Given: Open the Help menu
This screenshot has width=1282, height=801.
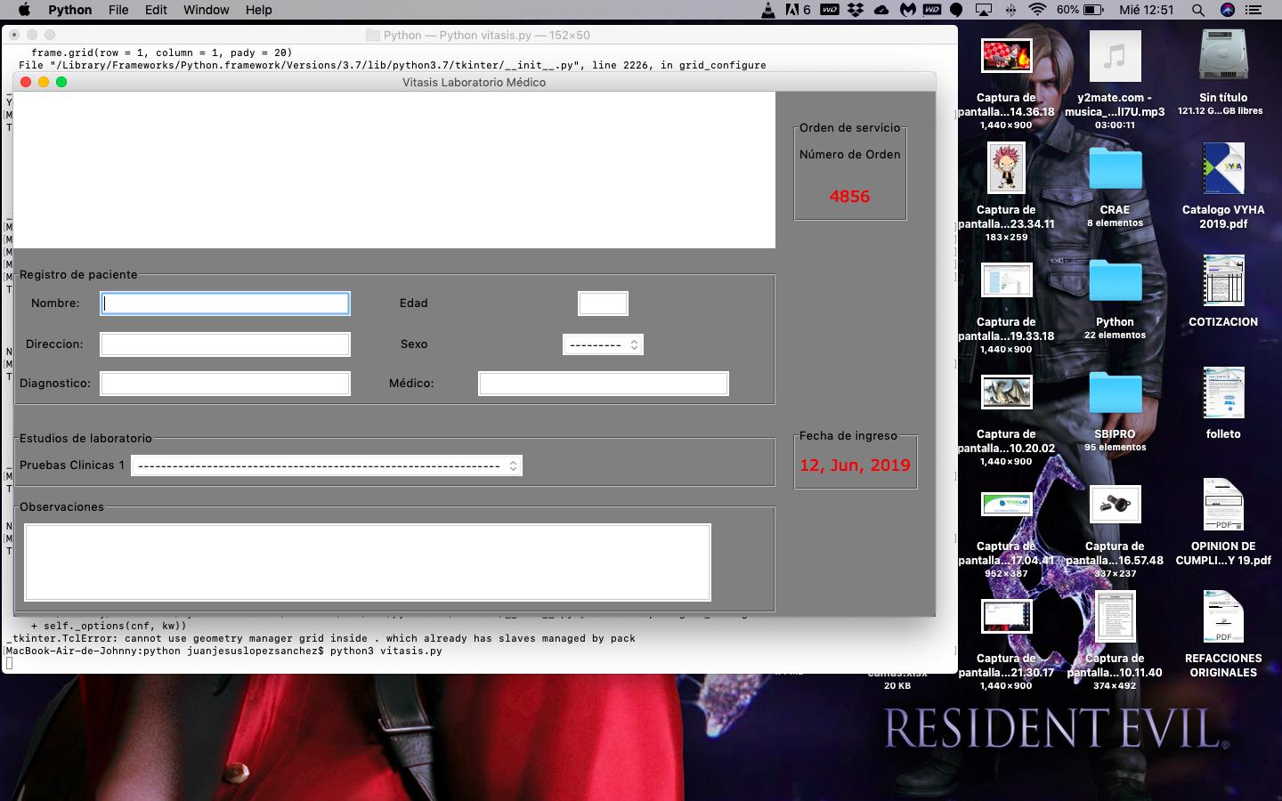Looking at the screenshot, I should 259,10.
